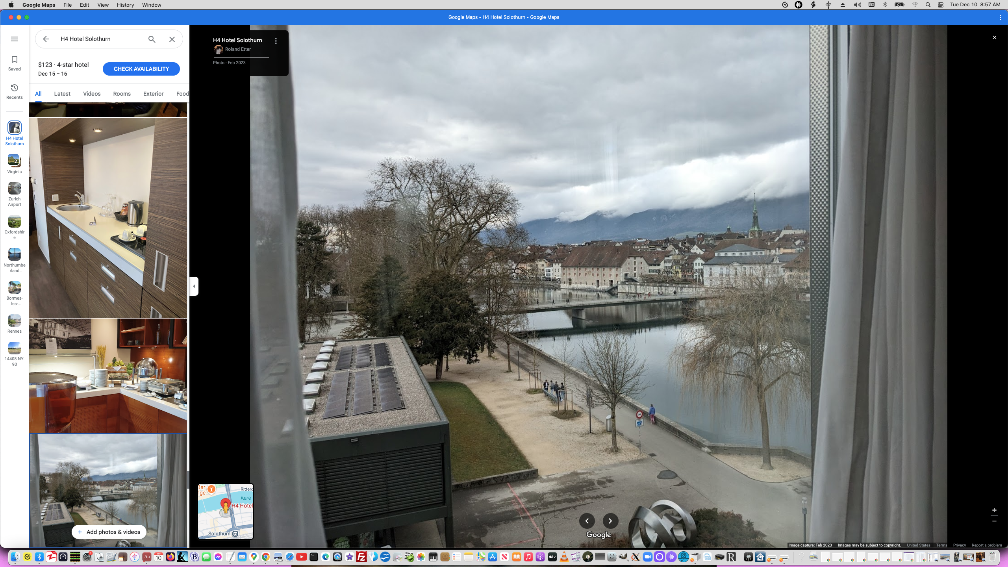Show the next photo with the right chevron
The width and height of the screenshot is (1008, 567).
click(610, 521)
